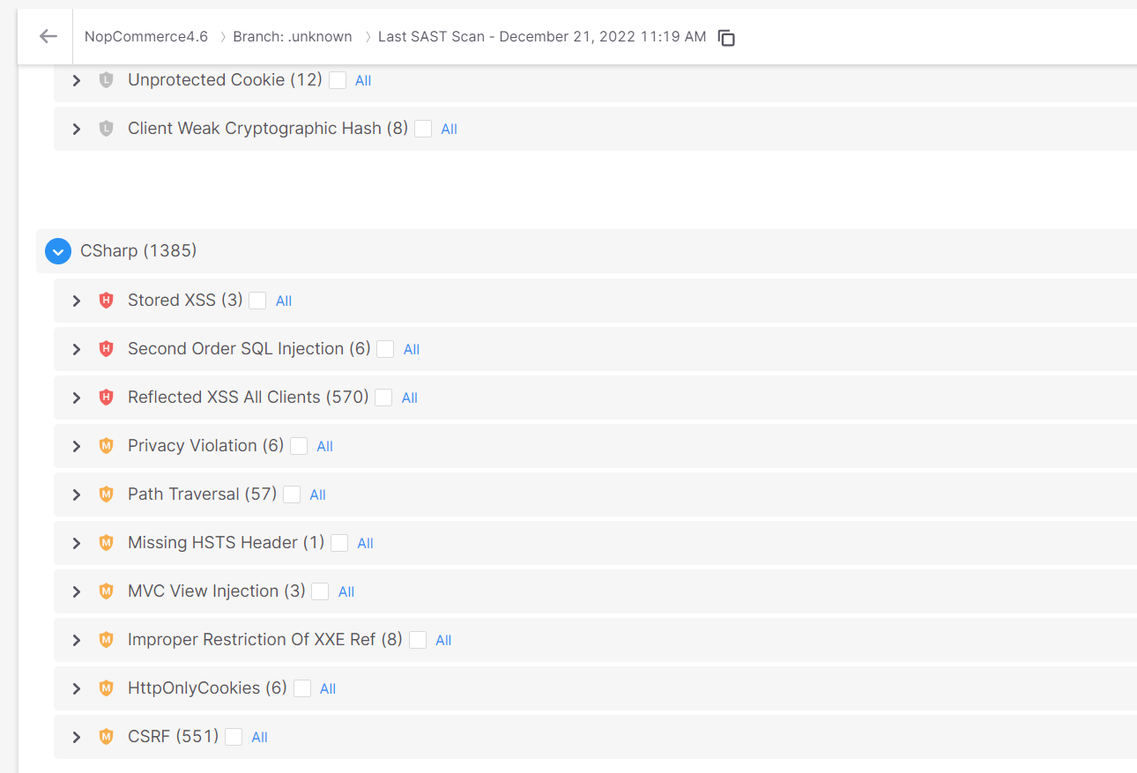Collapse the CSharp results group
The image size is (1137, 773).
tap(57, 250)
